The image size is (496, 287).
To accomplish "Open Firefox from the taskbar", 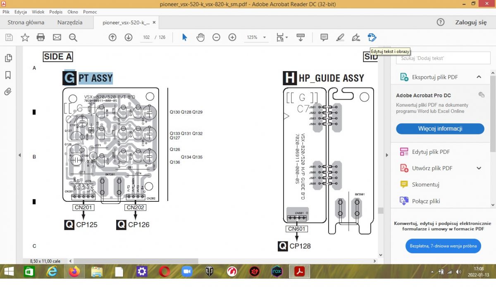I will pos(74,272).
